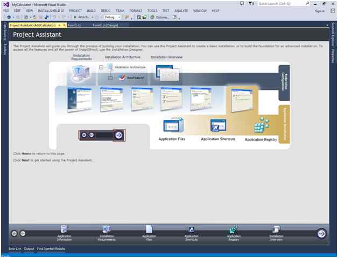
Task: Click the Back round button in bottom bar
Action: pos(23,233)
